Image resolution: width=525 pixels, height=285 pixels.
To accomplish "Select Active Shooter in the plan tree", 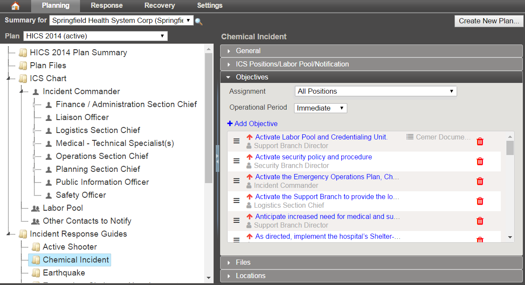I will (70, 247).
